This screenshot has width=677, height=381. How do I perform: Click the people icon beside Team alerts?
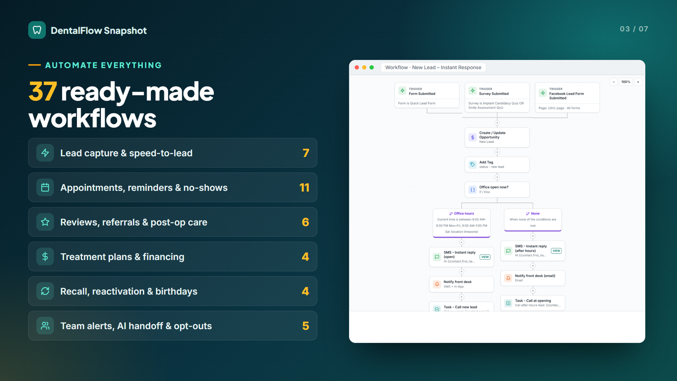click(45, 326)
